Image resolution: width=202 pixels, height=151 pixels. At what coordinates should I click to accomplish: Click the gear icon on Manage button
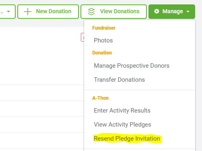pos(157,11)
